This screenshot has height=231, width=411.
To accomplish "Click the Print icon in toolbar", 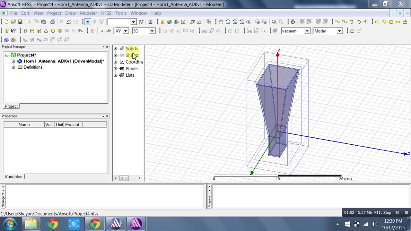I will tap(53, 22).
